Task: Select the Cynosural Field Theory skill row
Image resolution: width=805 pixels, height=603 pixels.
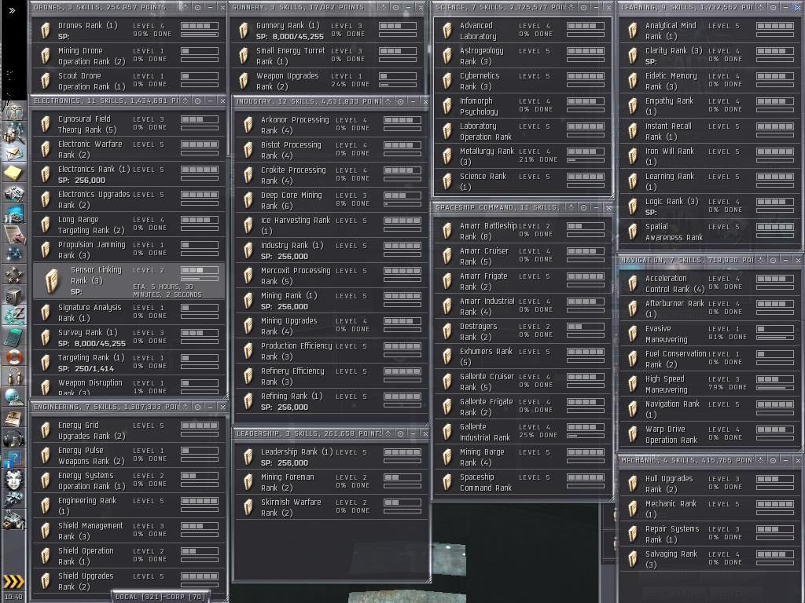Action: point(129,124)
